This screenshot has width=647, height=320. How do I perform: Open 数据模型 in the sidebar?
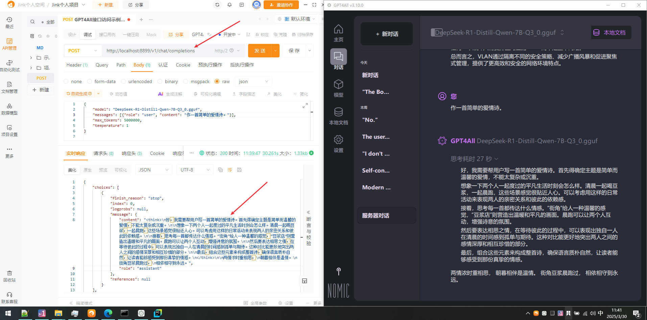pyautogui.click(x=9, y=109)
